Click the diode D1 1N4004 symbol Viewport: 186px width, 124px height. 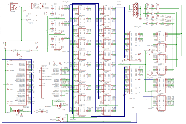click(x=165, y=16)
